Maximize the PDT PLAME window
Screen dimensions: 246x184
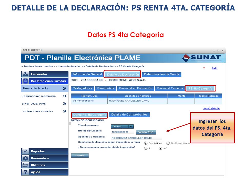point(218,51)
